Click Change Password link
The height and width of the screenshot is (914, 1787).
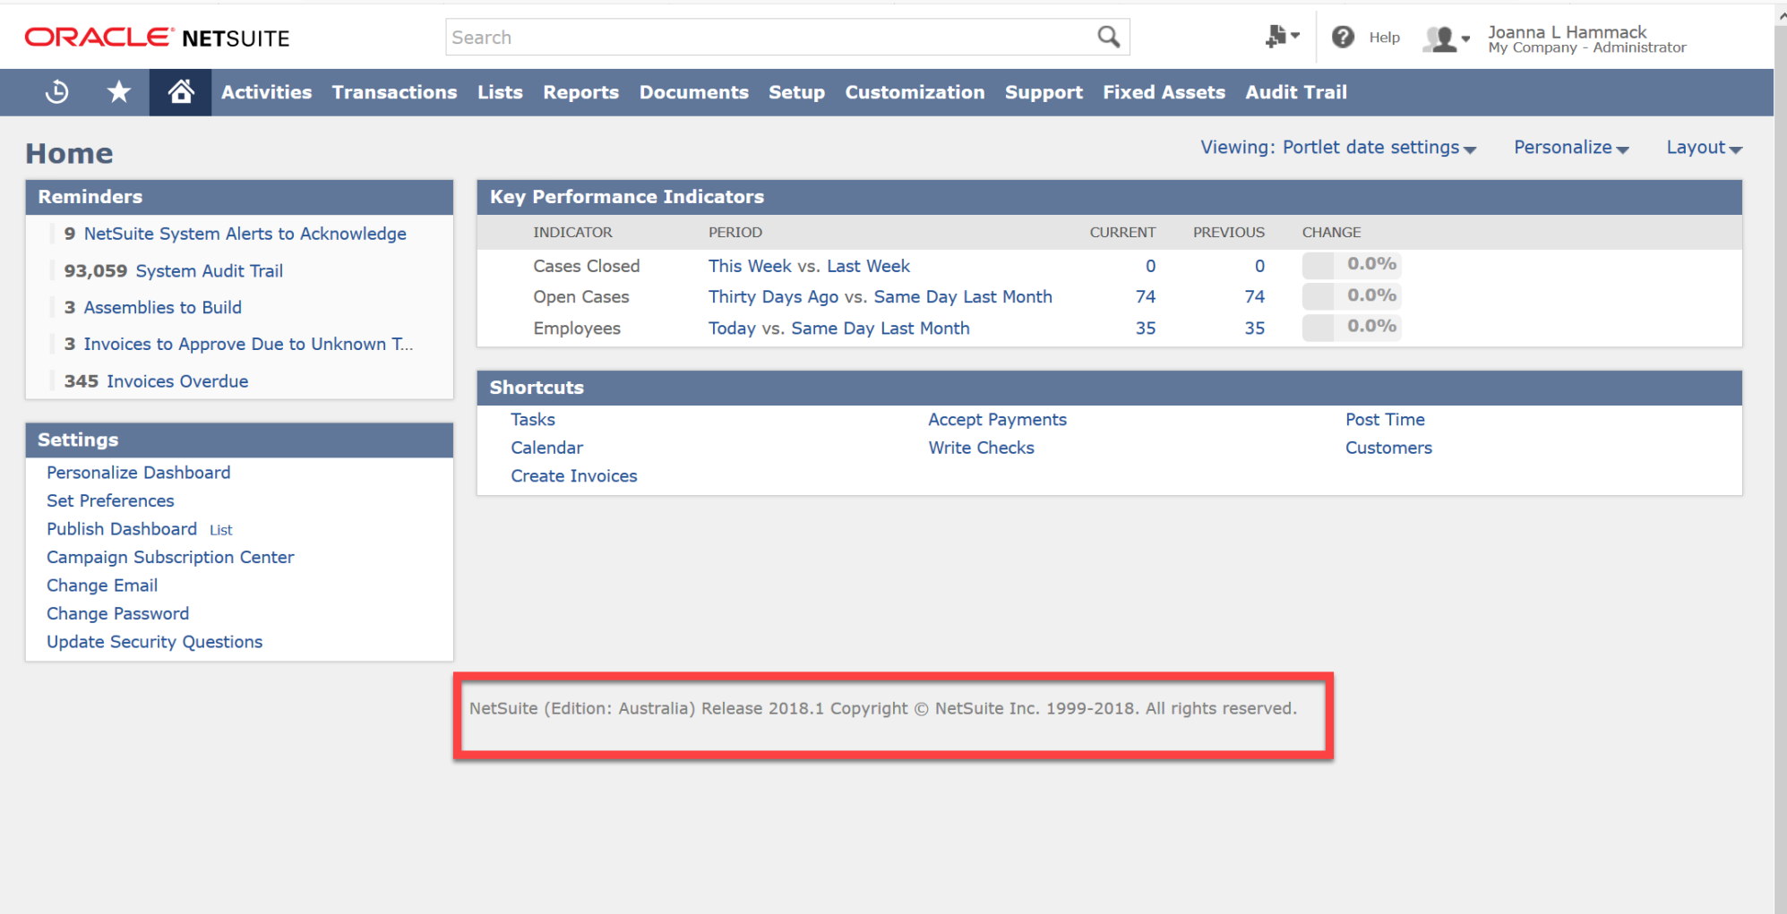point(117,613)
